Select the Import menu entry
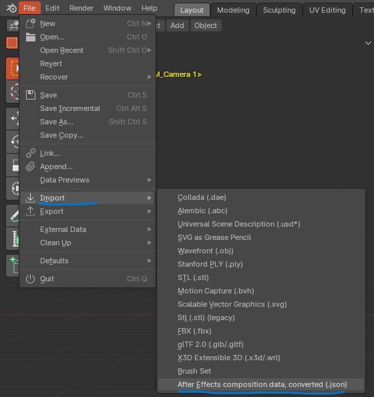374x397 pixels. 87,198
